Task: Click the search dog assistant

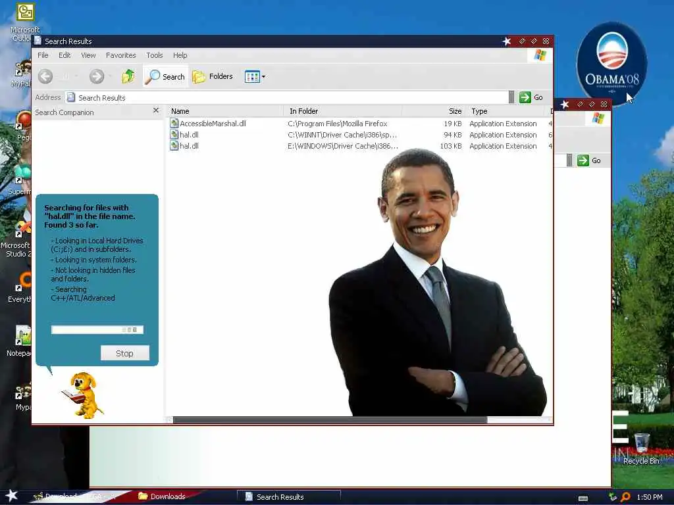Action: 82,395
